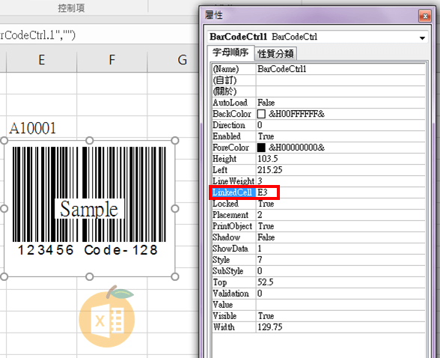Select the PrintObject property

point(233,226)
